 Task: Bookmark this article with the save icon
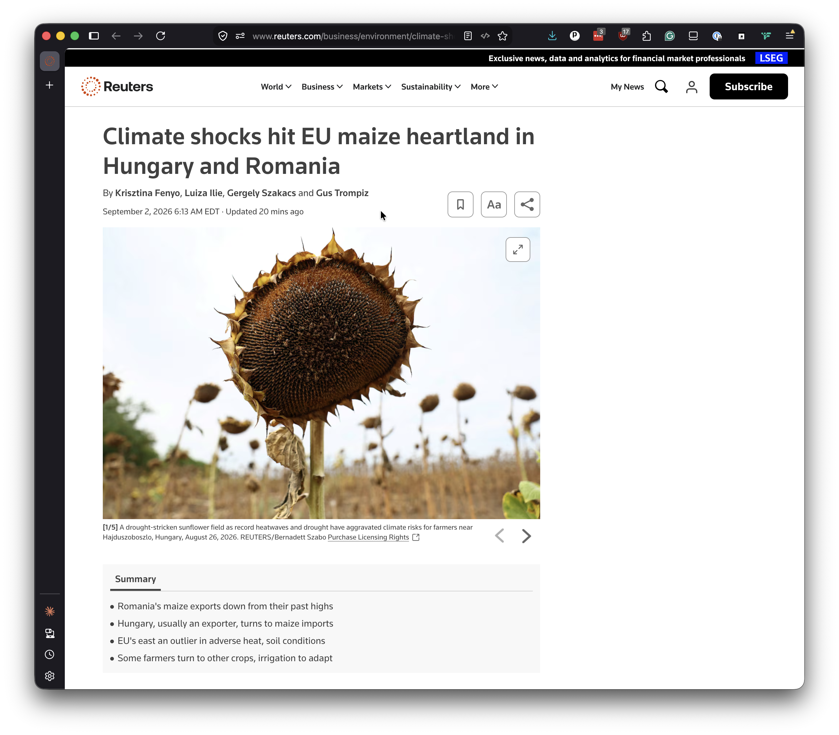tap(460, 204)
